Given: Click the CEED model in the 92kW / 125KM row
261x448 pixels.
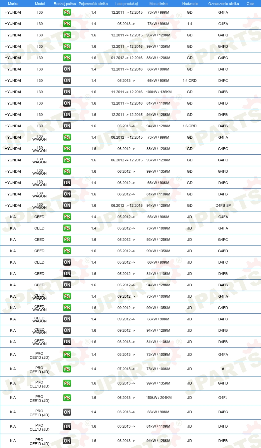Looking at the screenshot, I should pyautogui.click(x=39, y=240).
